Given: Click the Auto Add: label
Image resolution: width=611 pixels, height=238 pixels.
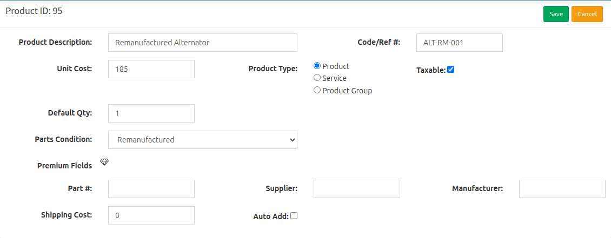Looking at the screenshot, I should [271, 216].
